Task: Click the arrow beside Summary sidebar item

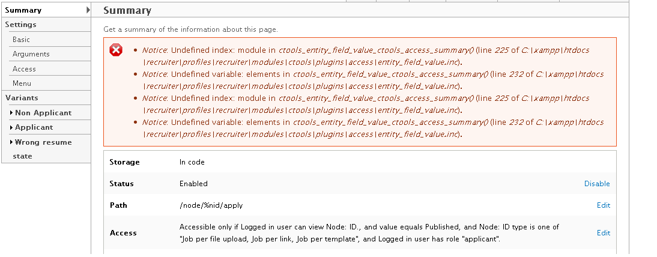Action: tap(88, 10)
